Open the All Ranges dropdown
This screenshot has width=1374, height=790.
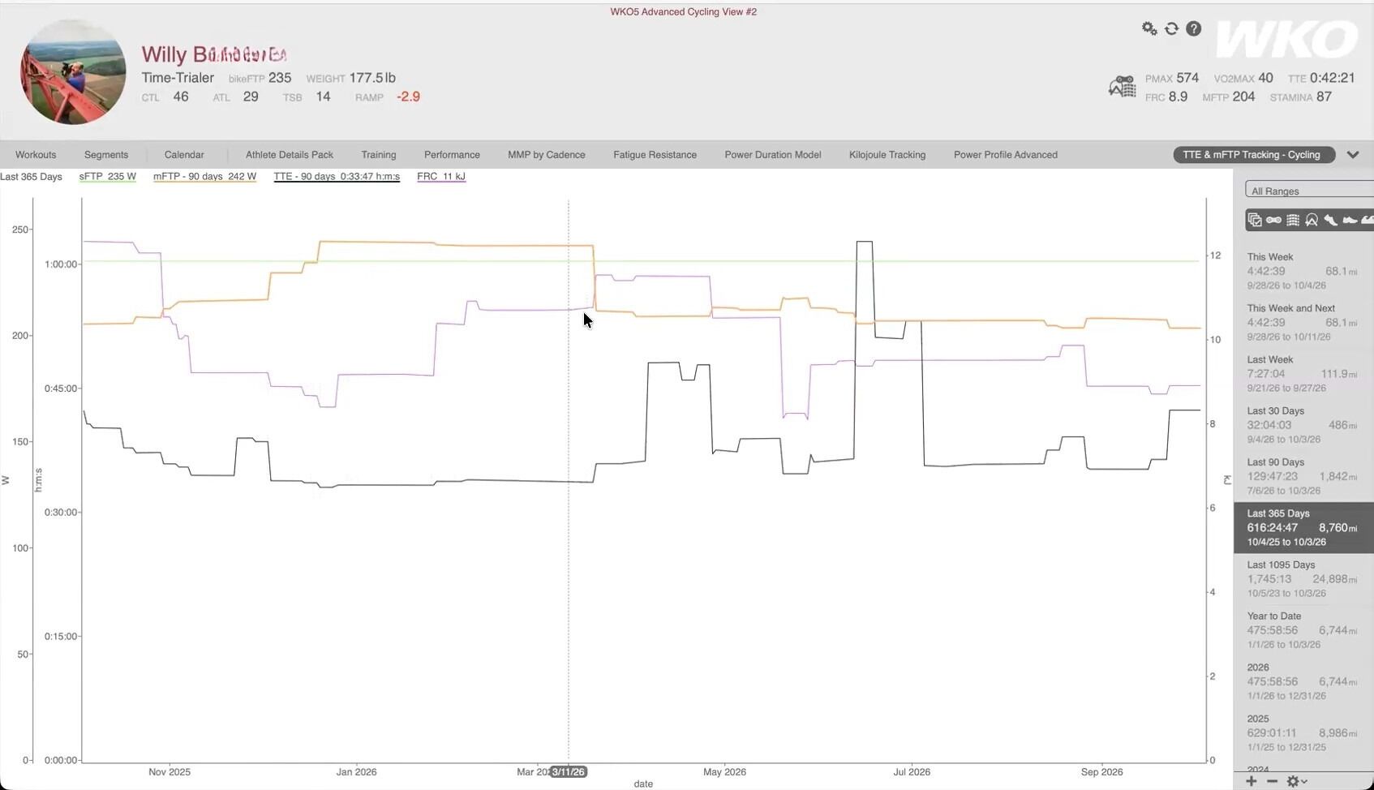pos(1309,191)
